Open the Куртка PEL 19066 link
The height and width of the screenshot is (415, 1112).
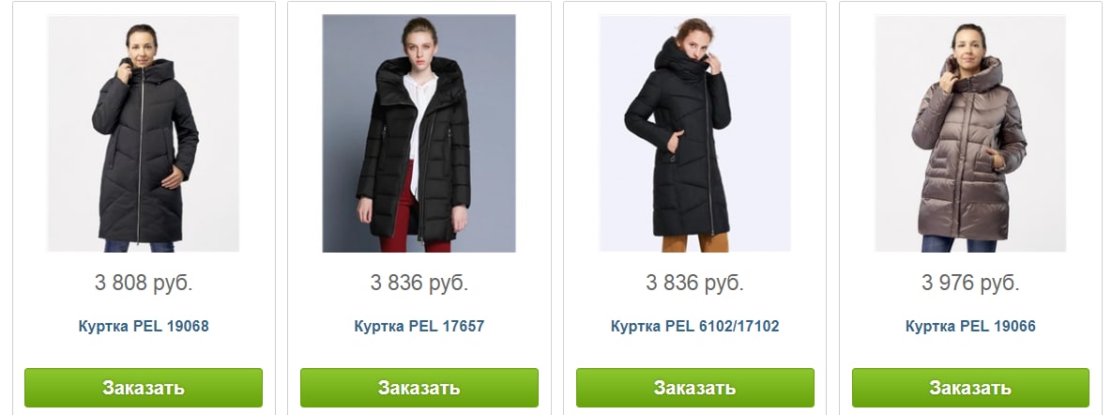(x=970, y=327)
